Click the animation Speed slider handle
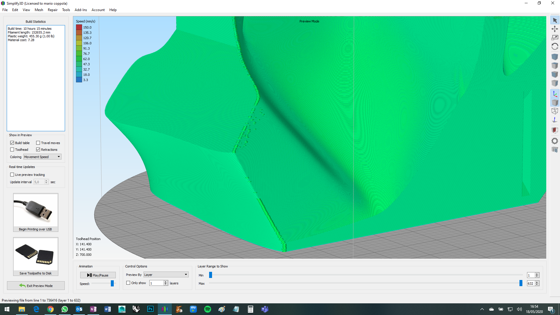This screenshot has height=315, width=560. [x=112, y=283]
